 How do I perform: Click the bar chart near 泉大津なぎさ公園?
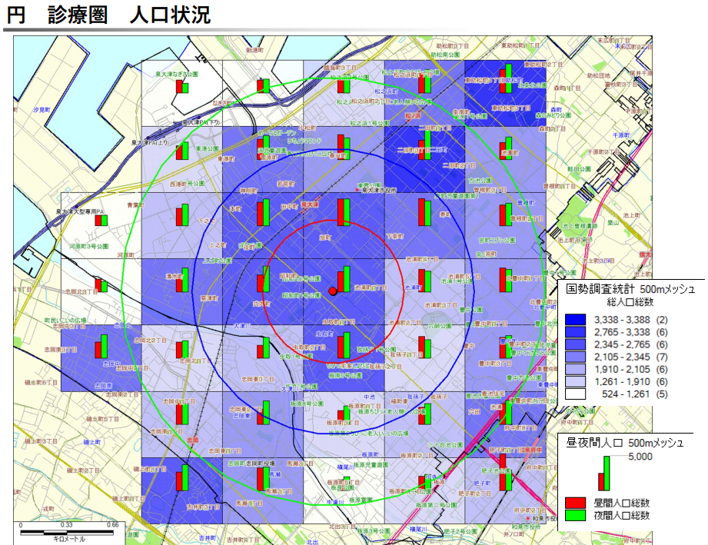pyautogui.click(x=182, y=85)
